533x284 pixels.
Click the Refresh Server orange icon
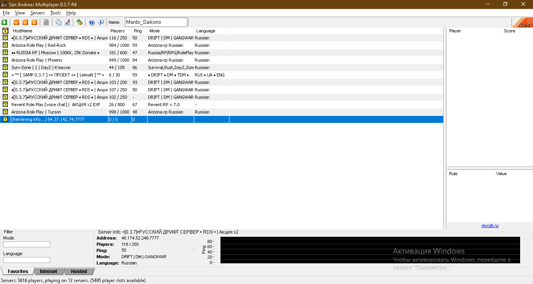click(x=34, y=22)
